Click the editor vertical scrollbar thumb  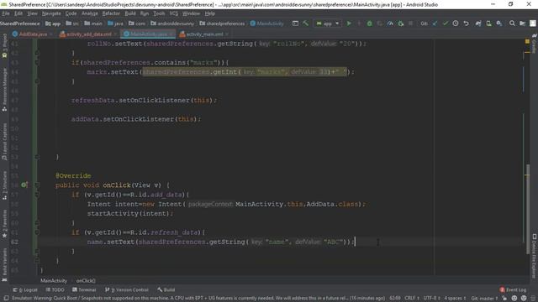pyautogui.click(x=528, y=209)
